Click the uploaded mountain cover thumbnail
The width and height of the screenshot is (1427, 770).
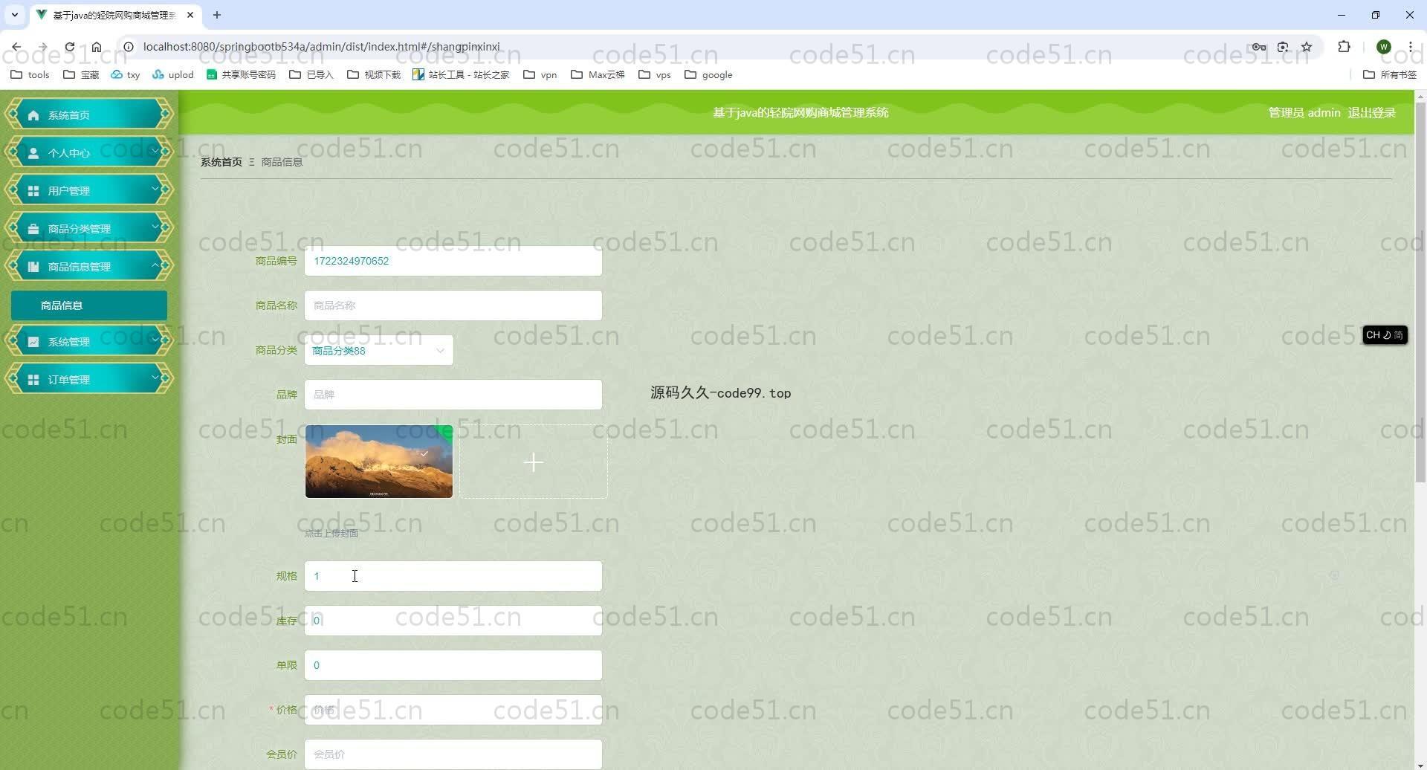pos(378,462)
